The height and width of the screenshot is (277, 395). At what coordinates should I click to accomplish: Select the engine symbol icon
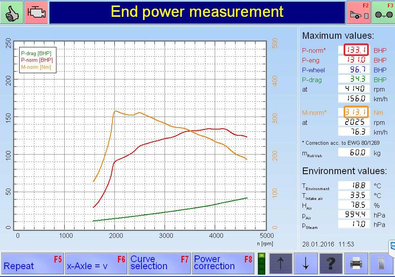(36, 13)
